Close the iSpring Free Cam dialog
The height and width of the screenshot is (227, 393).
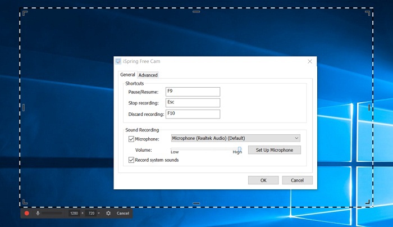point(310,61)
